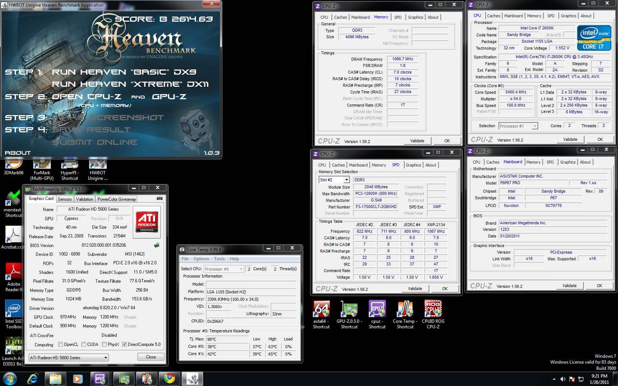The image size is (618, 386).
Task: Switch to the Validation tab in GPU-Z
Action: point(85,199)
